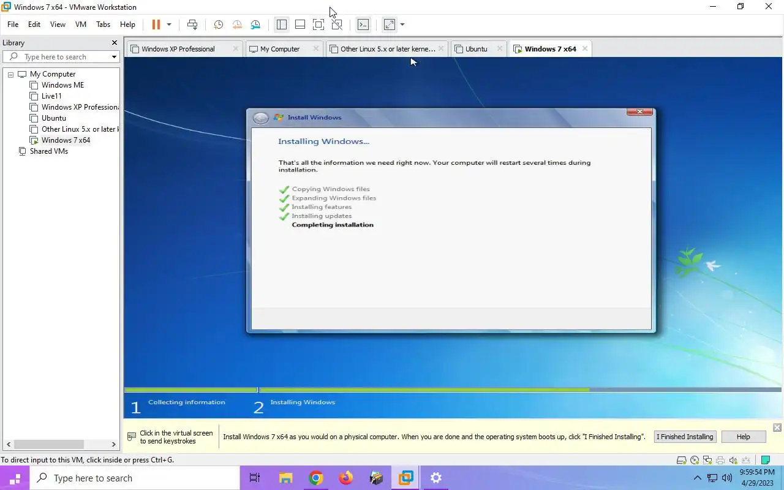Screen dimensions: 784x490
Task: Open File Explorer from the taskbar
Action: click(285, 478)
